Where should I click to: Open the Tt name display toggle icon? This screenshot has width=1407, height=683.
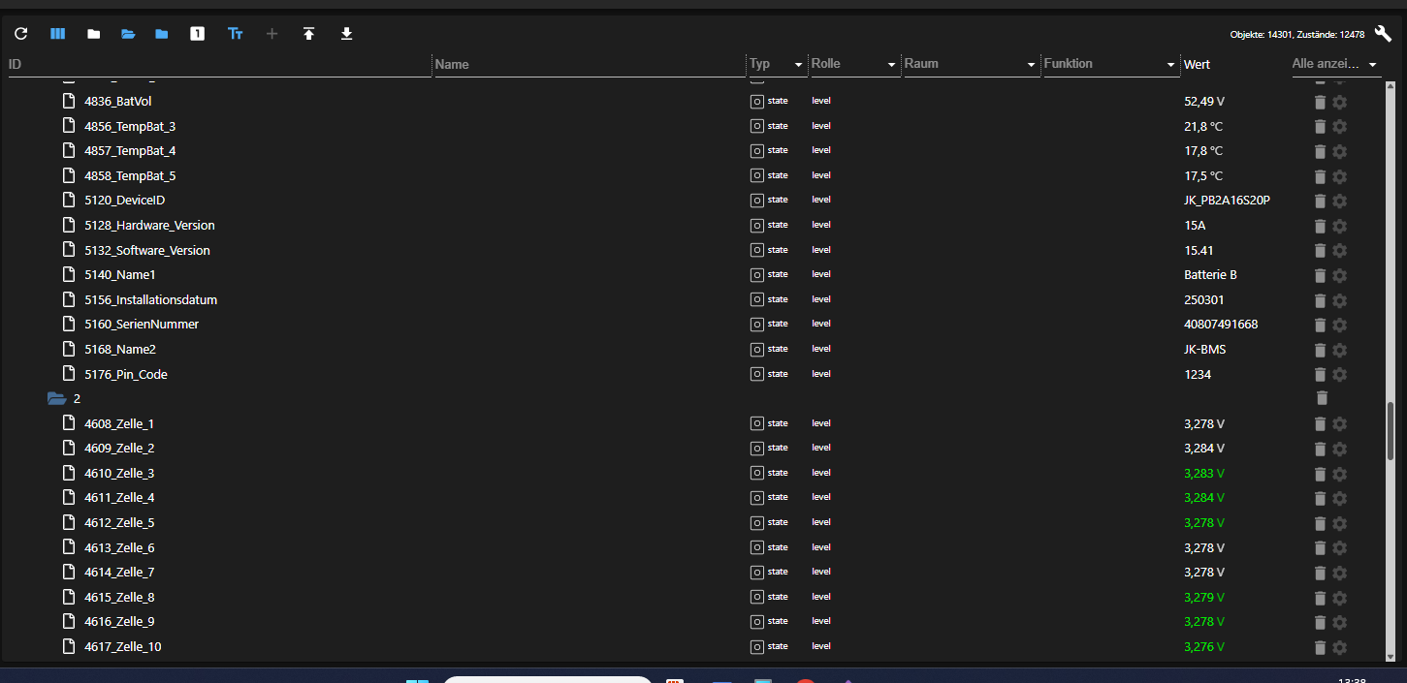tap(235, 33)
